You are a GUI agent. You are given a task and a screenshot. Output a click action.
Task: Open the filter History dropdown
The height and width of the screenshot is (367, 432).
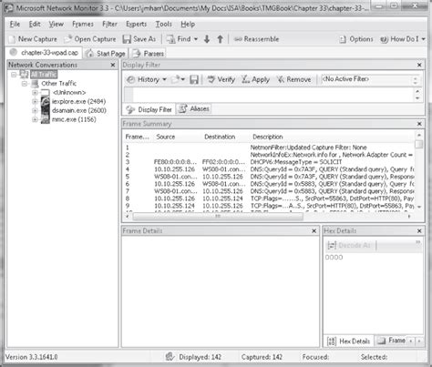147,79
